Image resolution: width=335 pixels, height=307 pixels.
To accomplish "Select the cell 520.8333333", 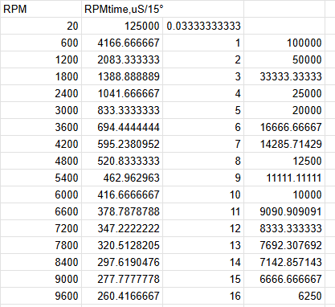I will pos(122,161).
